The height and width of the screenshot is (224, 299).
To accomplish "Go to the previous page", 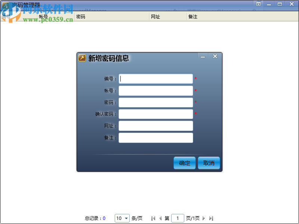I will 160,218.
